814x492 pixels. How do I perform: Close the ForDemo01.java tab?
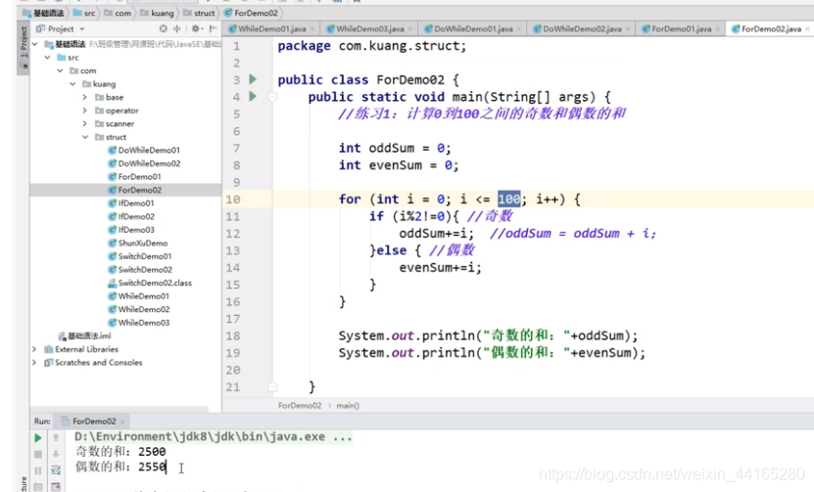pyautogui.click(x=717, y=29)
